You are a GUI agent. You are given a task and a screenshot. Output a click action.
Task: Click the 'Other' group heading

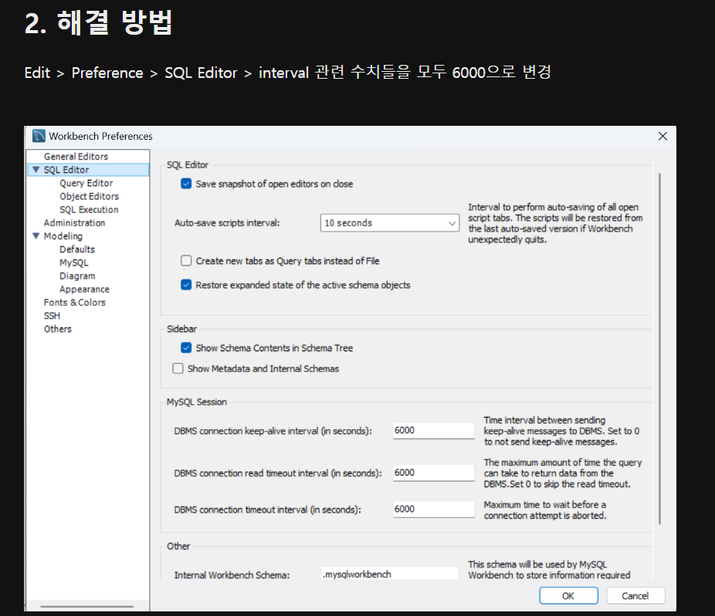178,546
